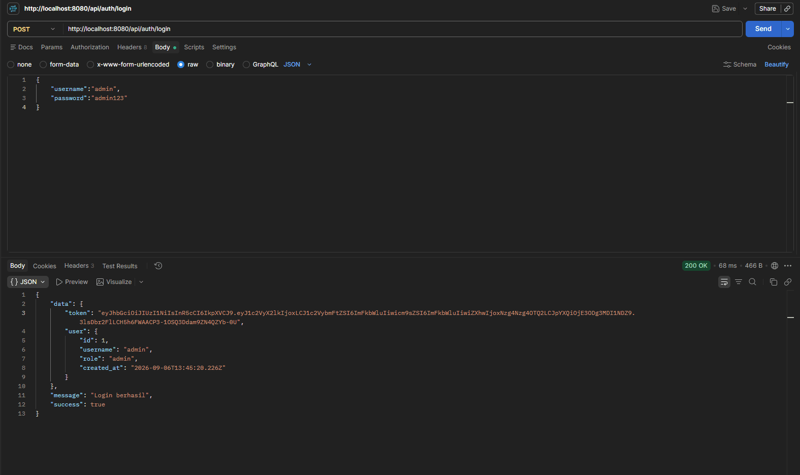The width and height of the screenshot is (800, 475).
Task: Select the binary body type
Action: tap(220, 65)
